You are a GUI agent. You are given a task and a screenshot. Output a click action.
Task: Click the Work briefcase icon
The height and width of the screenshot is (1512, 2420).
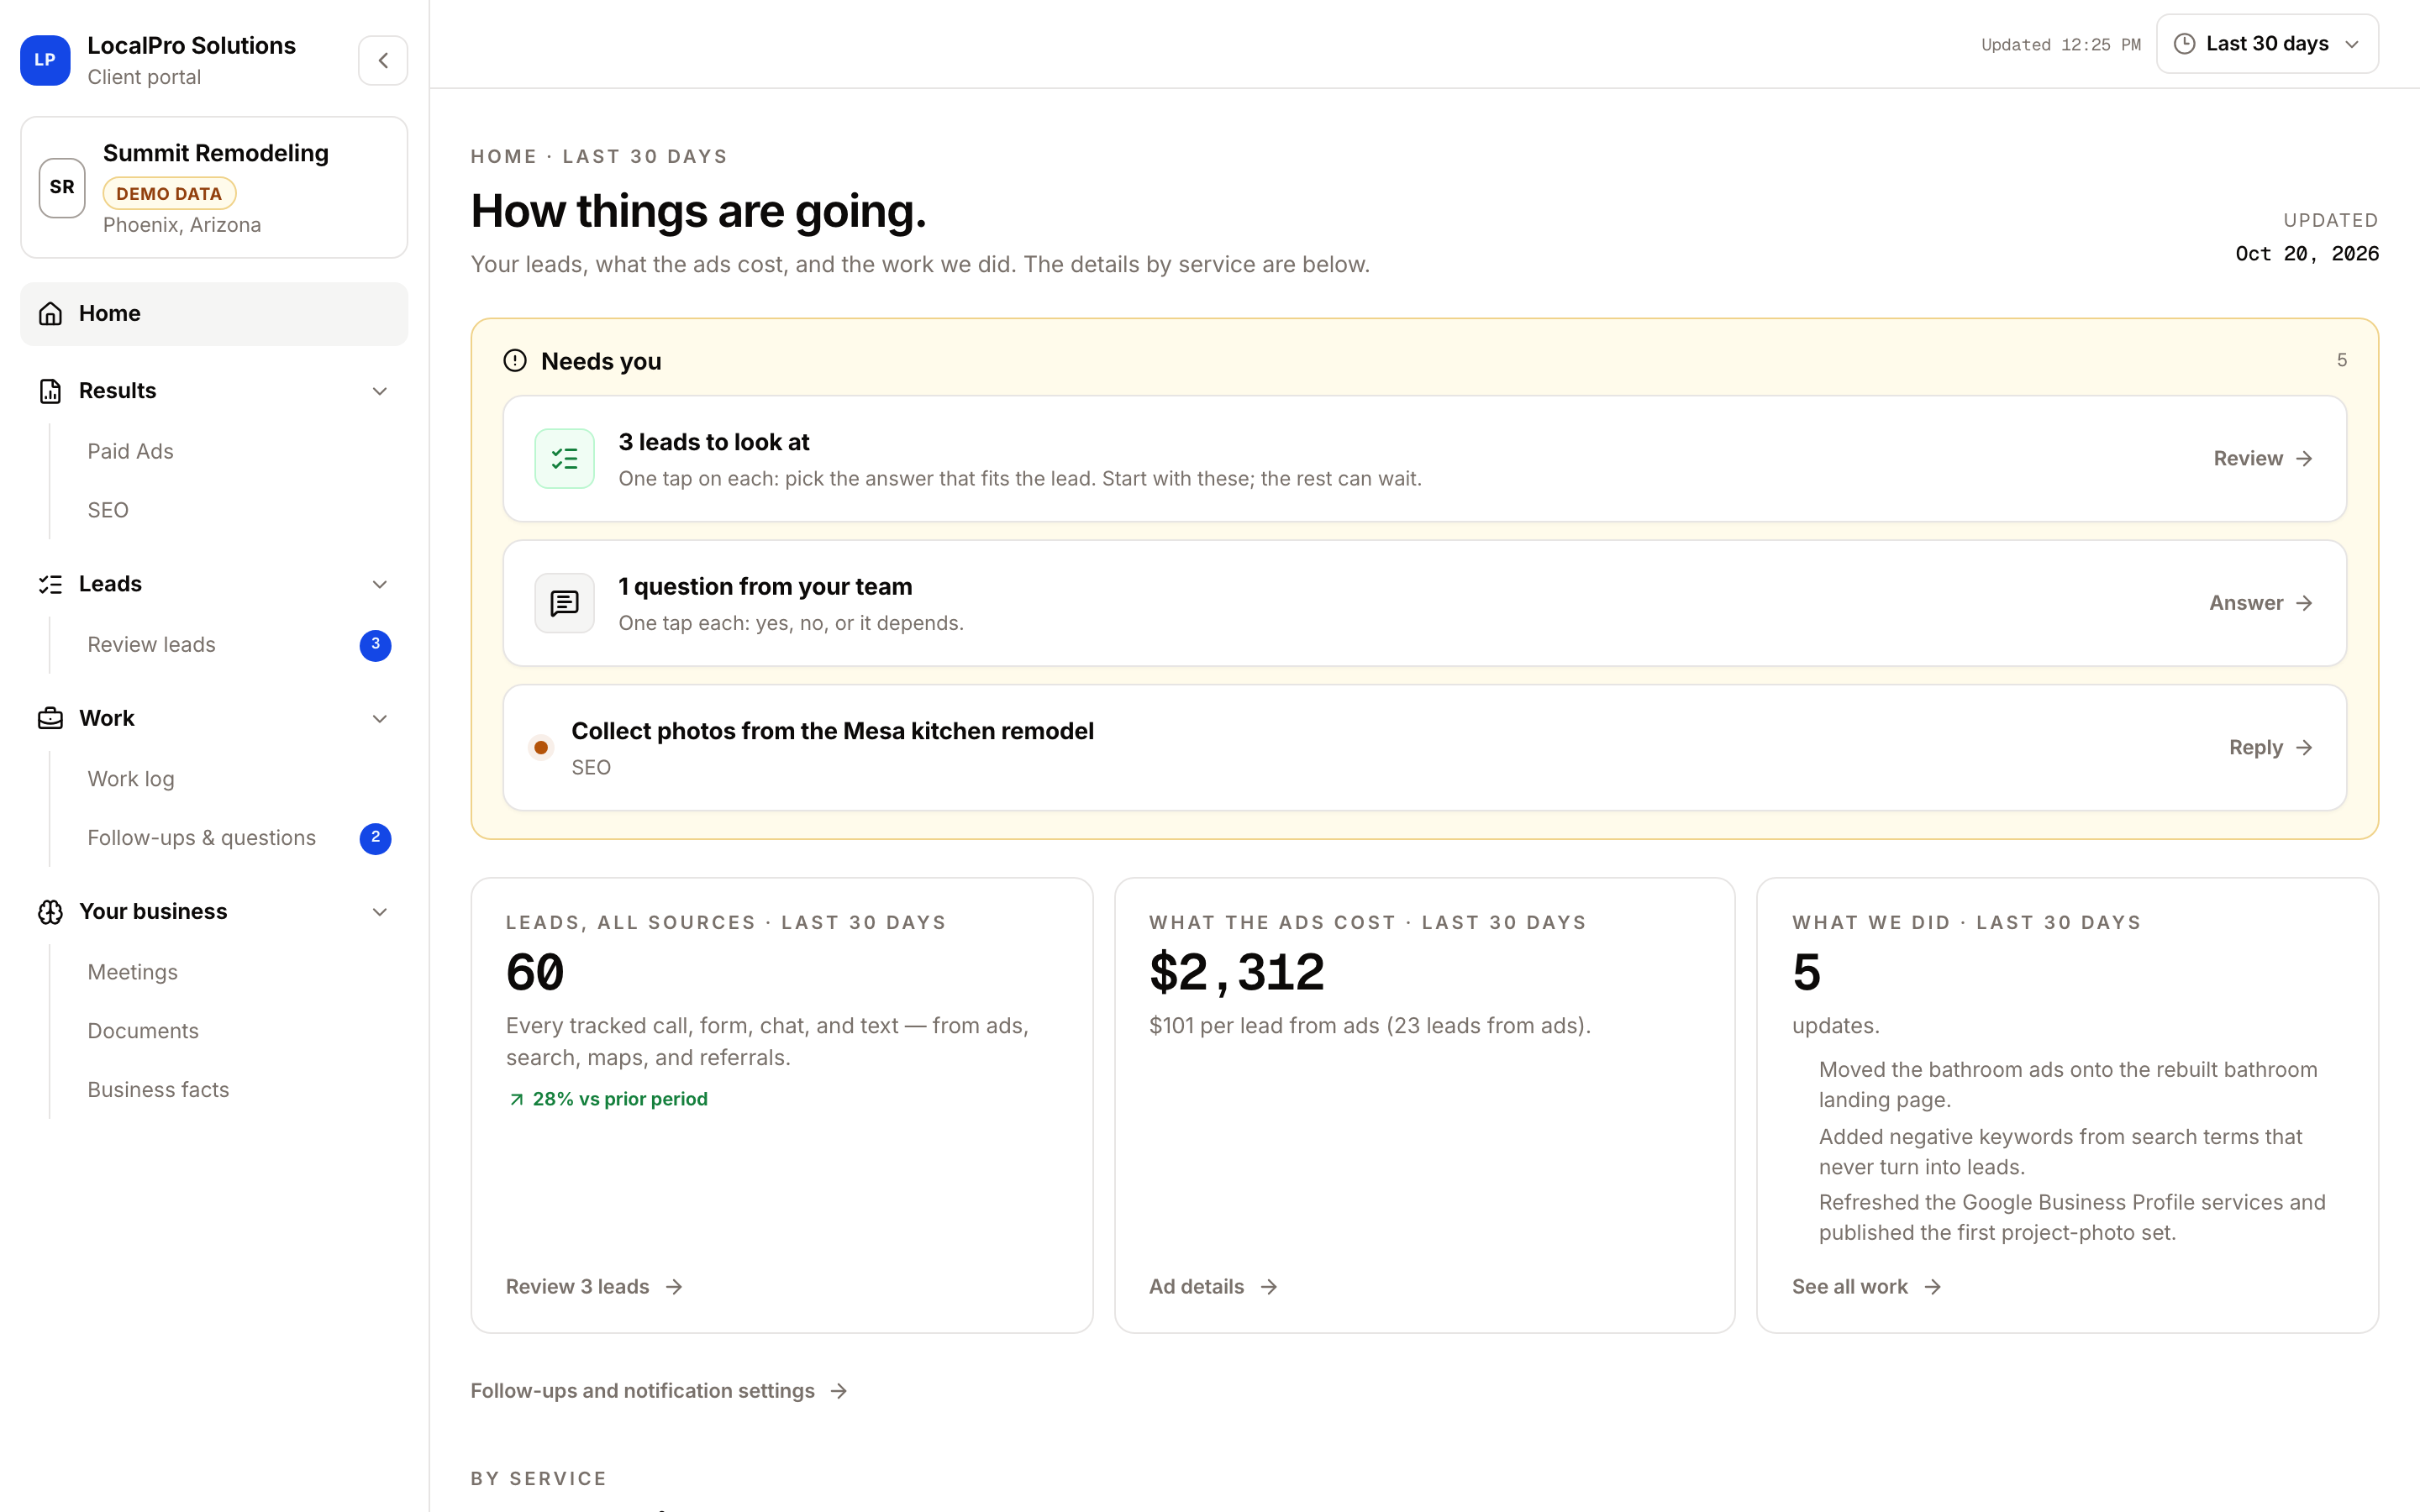click(x=50, y=718)
